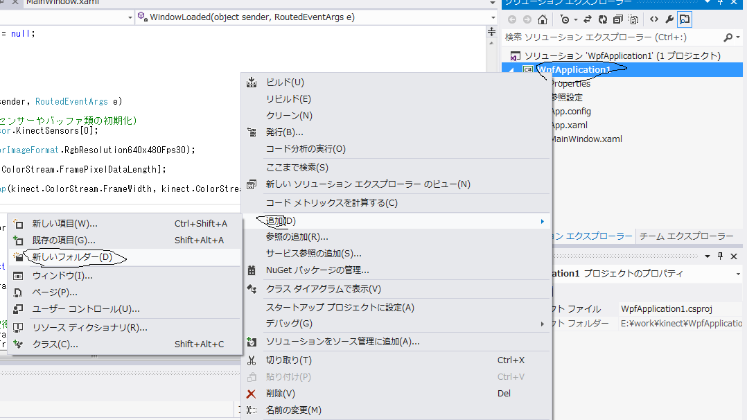Screen dimensions: 747x420
Task: Add 新しいフォルダー(D) from submenu
Action: (125, 257)
